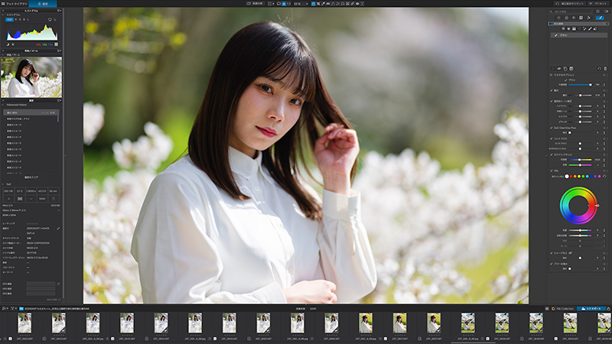Select the white balance eyedropper tool

pyautogui.click(x=323, y=4)
